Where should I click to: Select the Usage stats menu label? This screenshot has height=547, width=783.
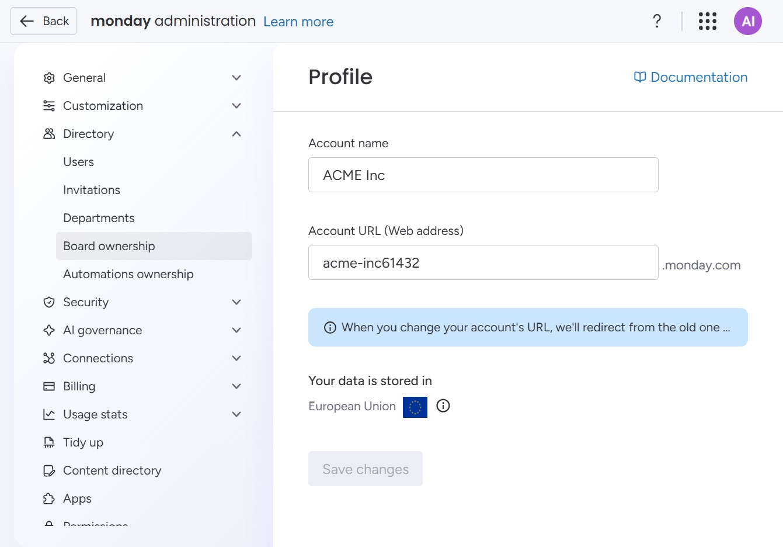95,414
